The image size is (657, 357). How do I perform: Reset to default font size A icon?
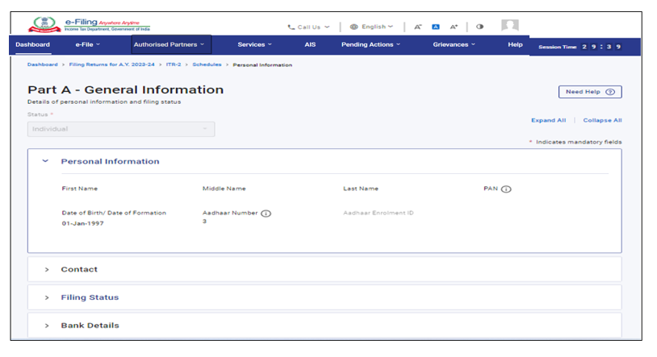click(x=436, y=27)
